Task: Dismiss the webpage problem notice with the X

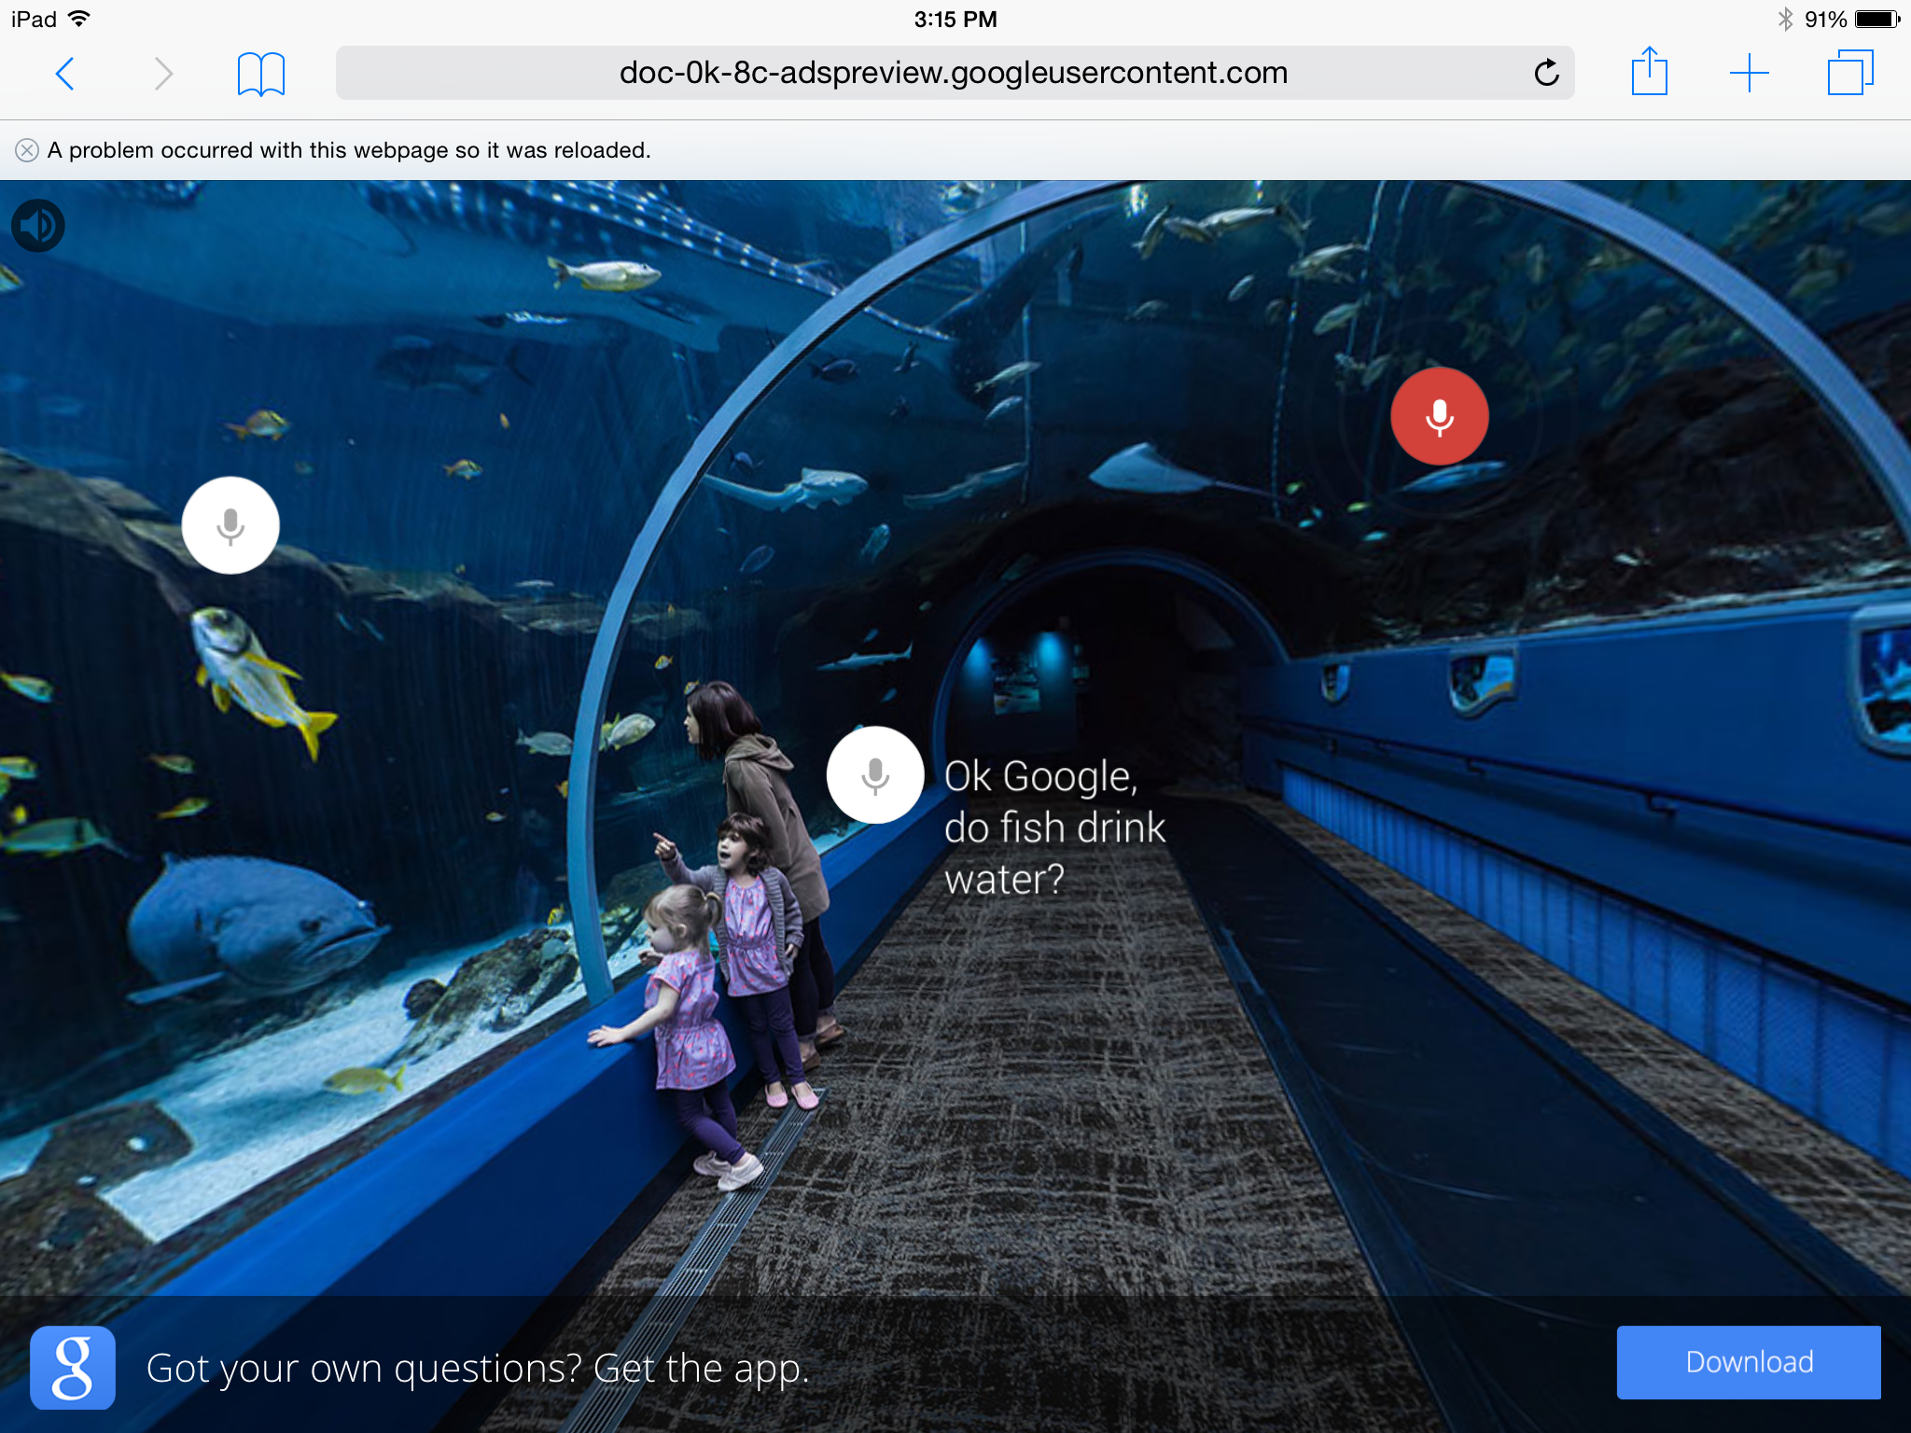Action: pos(27,150)
